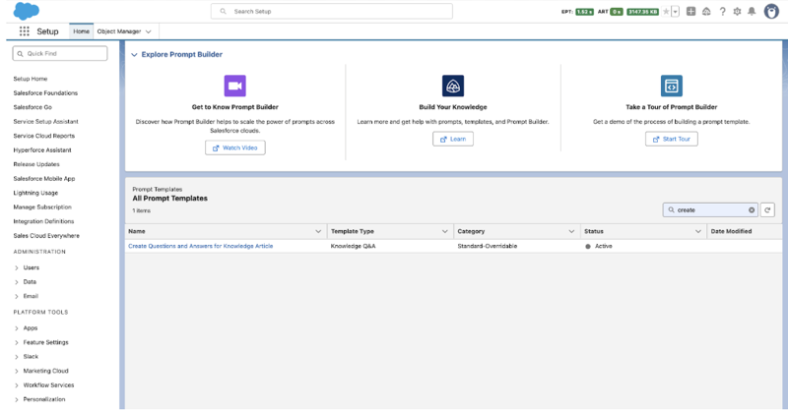788x411 pixels.
Task: Click the Salesforce cloud logo
Action: point(27,11)
